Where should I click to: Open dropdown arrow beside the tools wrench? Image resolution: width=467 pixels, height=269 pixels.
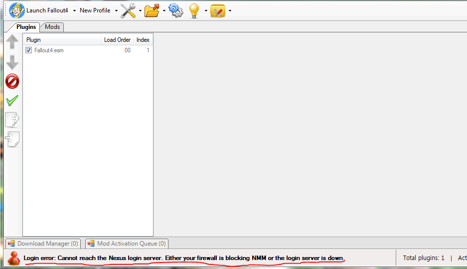(141, 10)
